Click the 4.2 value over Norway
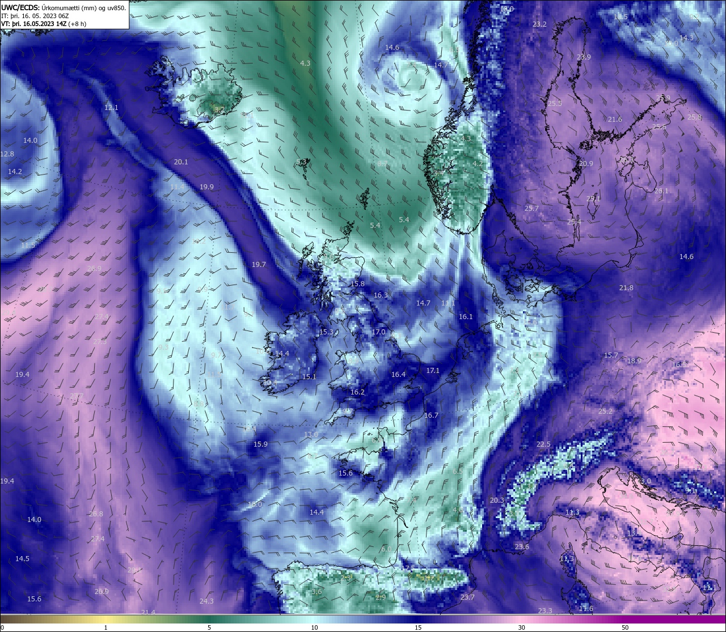This screenshot has width=726, height=632. pyautogui.click(x=478, y=164)
